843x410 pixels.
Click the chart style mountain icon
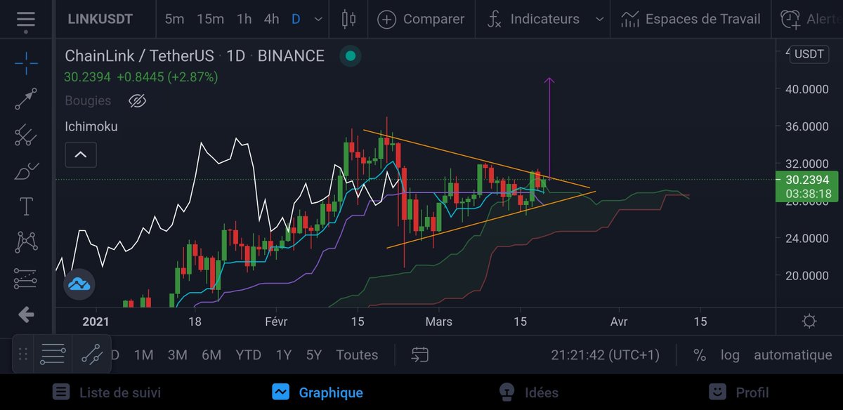[79, 284]
